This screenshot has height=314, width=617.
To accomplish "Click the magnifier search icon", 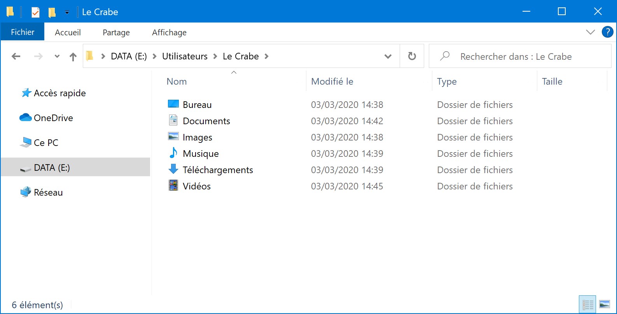I will click(445, 56).
